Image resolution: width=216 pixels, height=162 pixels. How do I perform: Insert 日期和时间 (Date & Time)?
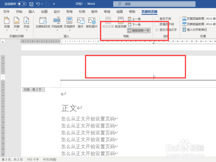pyautogui.click(x=43, y=22)
